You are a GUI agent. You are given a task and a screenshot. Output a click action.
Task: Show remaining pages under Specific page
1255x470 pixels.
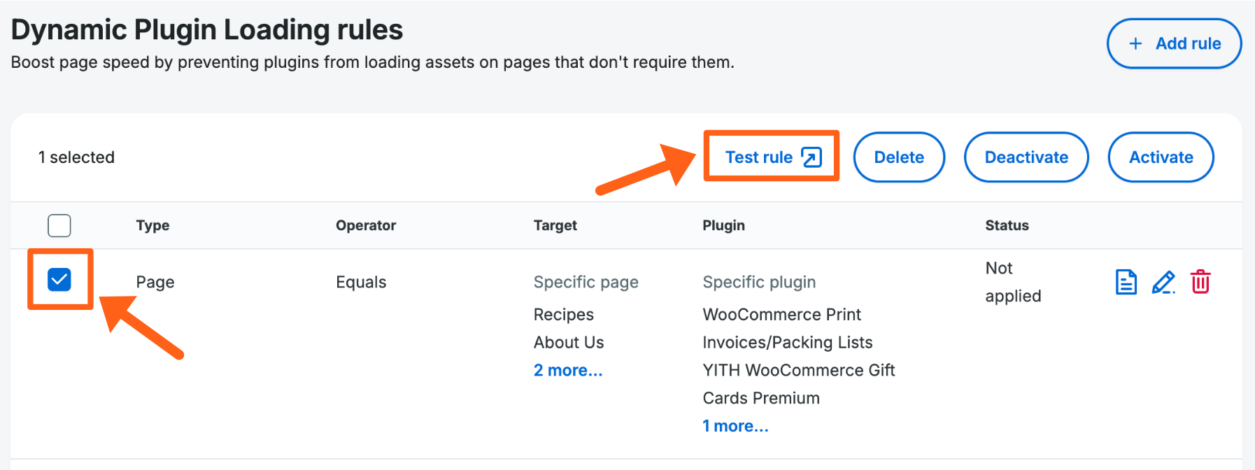click(568, 370)
